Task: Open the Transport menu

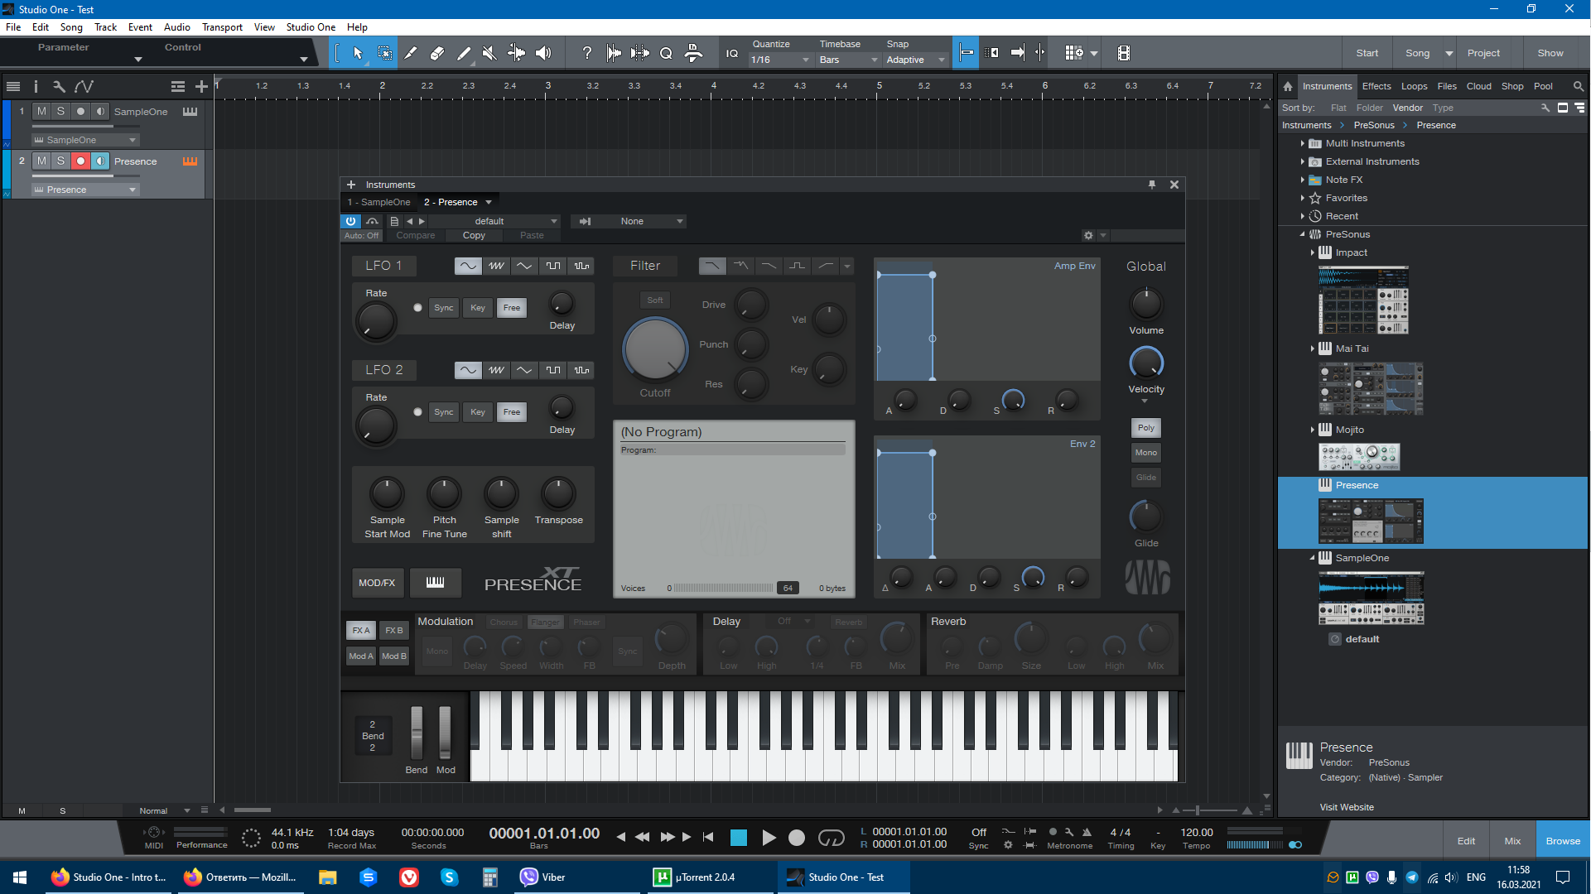Action: point(222,26)
